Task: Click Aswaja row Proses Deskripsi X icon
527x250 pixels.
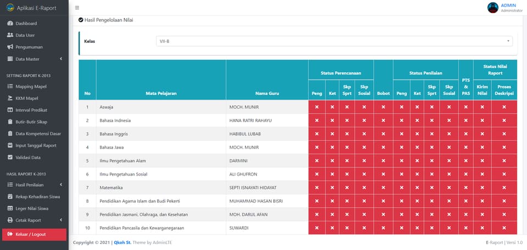Action: click(x=504, y=107)
